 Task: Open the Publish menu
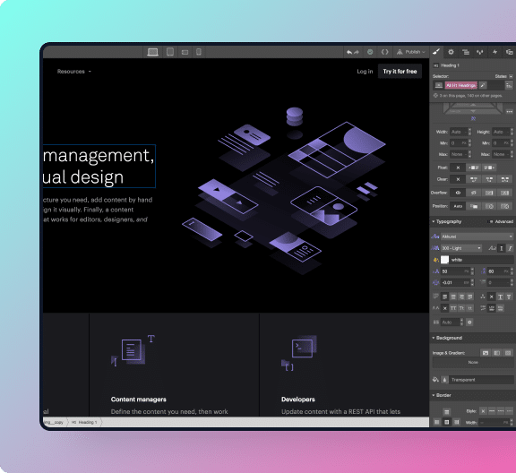point(411,52)
